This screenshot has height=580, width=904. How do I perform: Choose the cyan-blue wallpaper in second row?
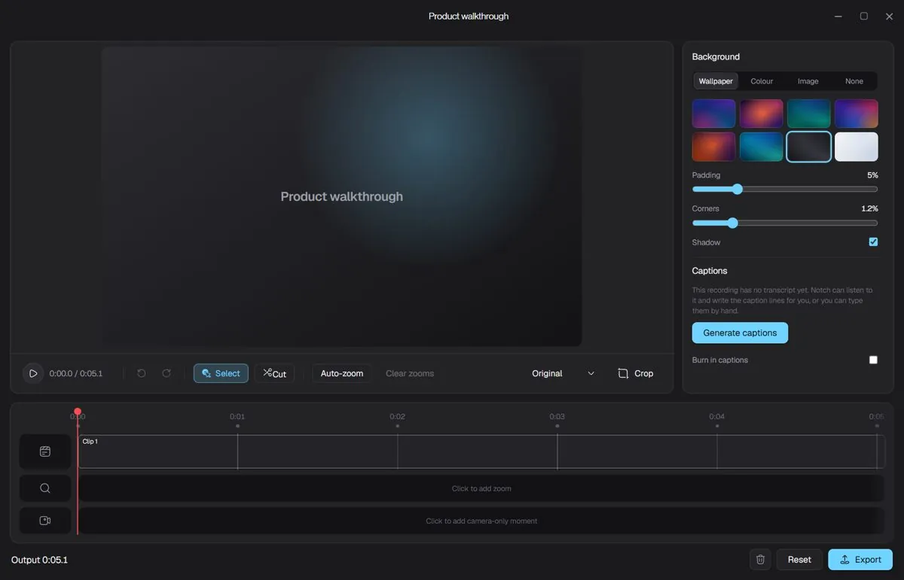pyautogui.click(x=761, y=147)
